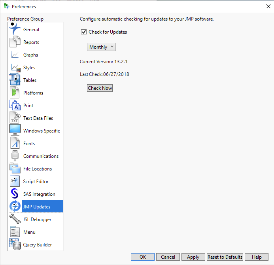Switch to the Platforms preferences
274x265 pixels.
pos(33,93)
